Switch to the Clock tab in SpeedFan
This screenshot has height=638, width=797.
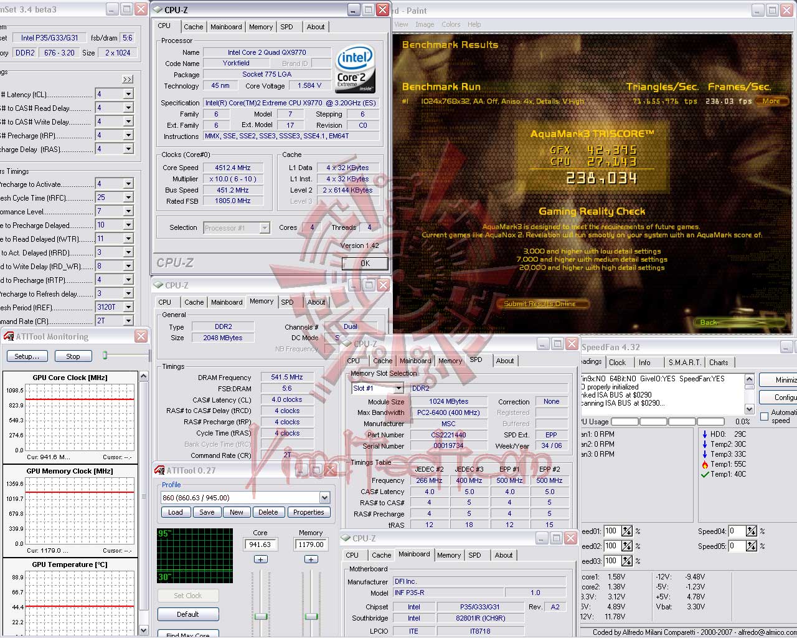618,363
